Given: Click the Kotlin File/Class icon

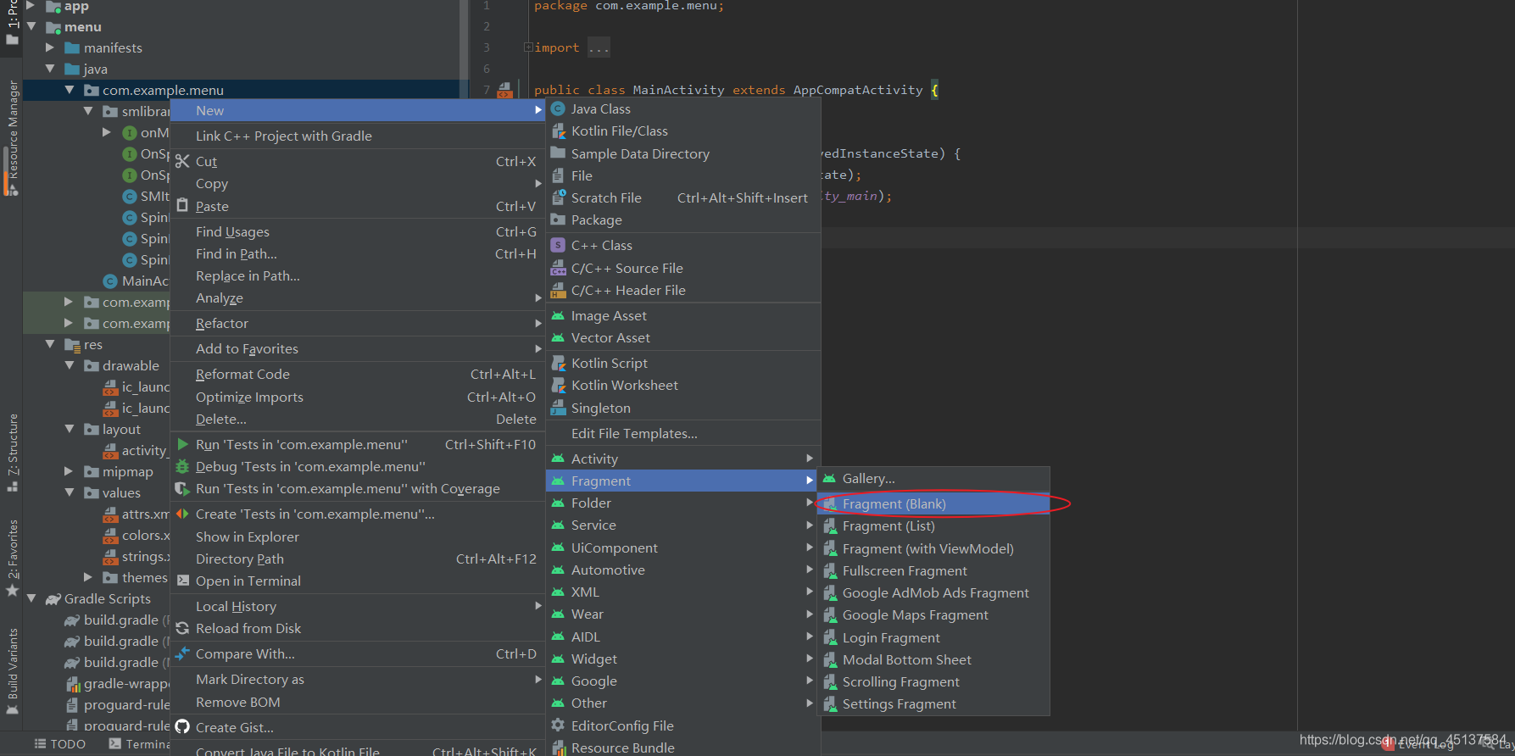Looking at the screenshot, I should point(558,131).
